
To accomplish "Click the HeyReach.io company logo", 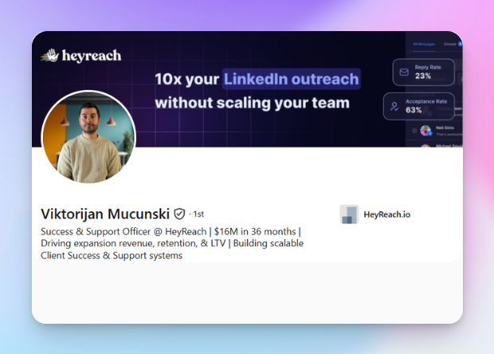I will (x=349, y=214).
